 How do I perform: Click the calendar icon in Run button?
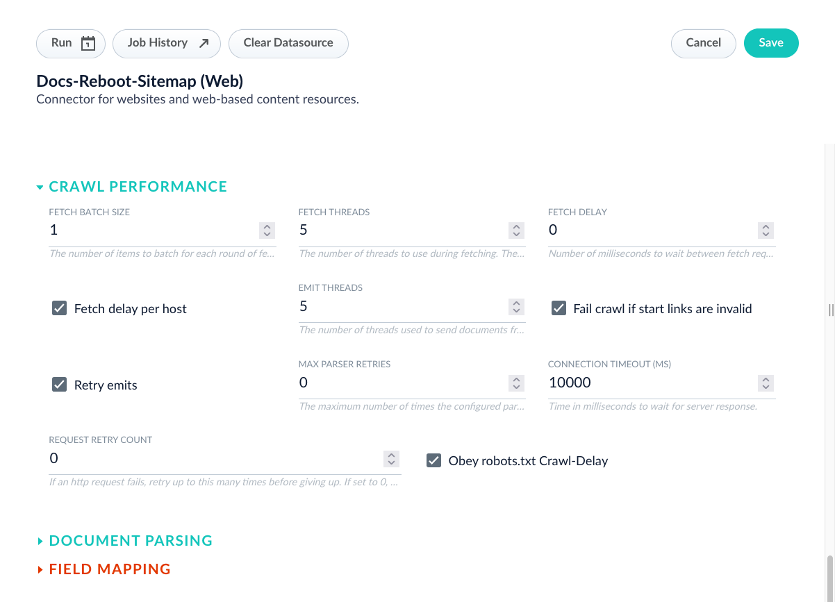[88, 43]
